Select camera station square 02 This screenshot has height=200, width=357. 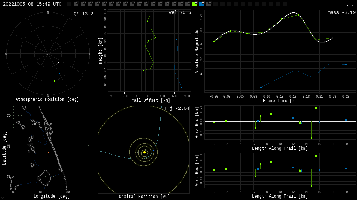coord(83,4)
